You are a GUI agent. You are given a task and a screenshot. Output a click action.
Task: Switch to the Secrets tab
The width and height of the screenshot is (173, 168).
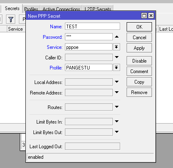(x=12, y=8)
